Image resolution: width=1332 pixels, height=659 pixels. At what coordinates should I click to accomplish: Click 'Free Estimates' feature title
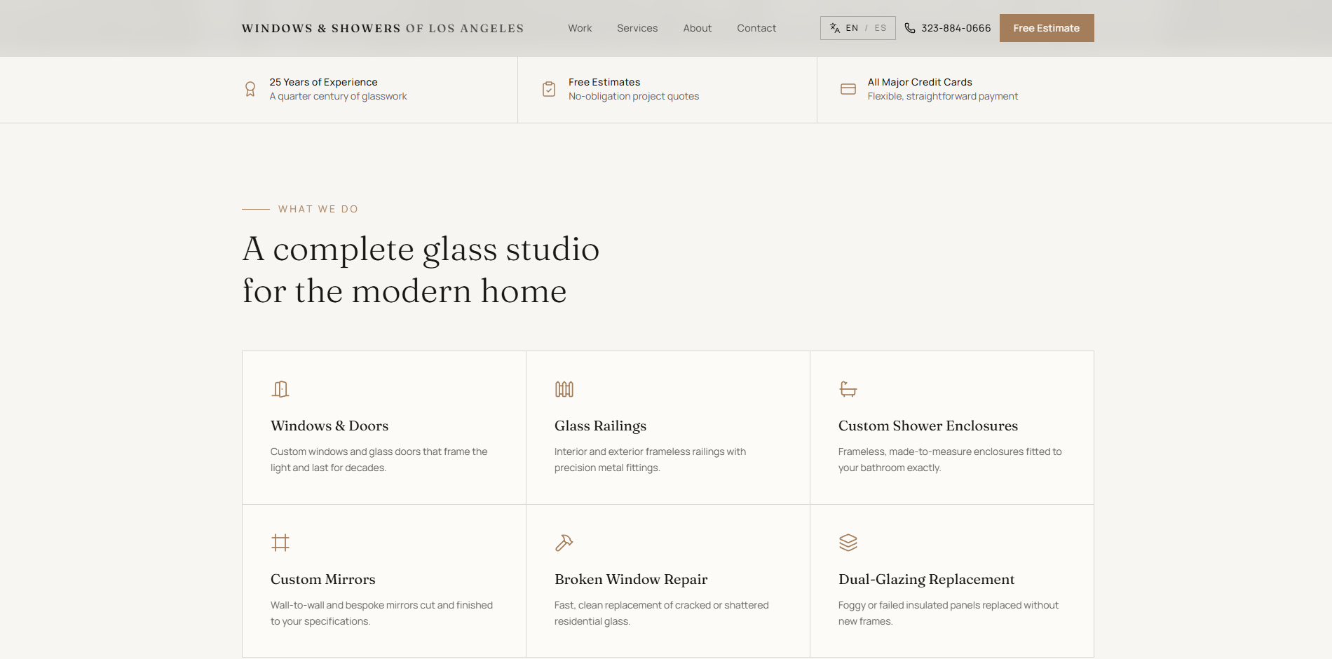604,82
